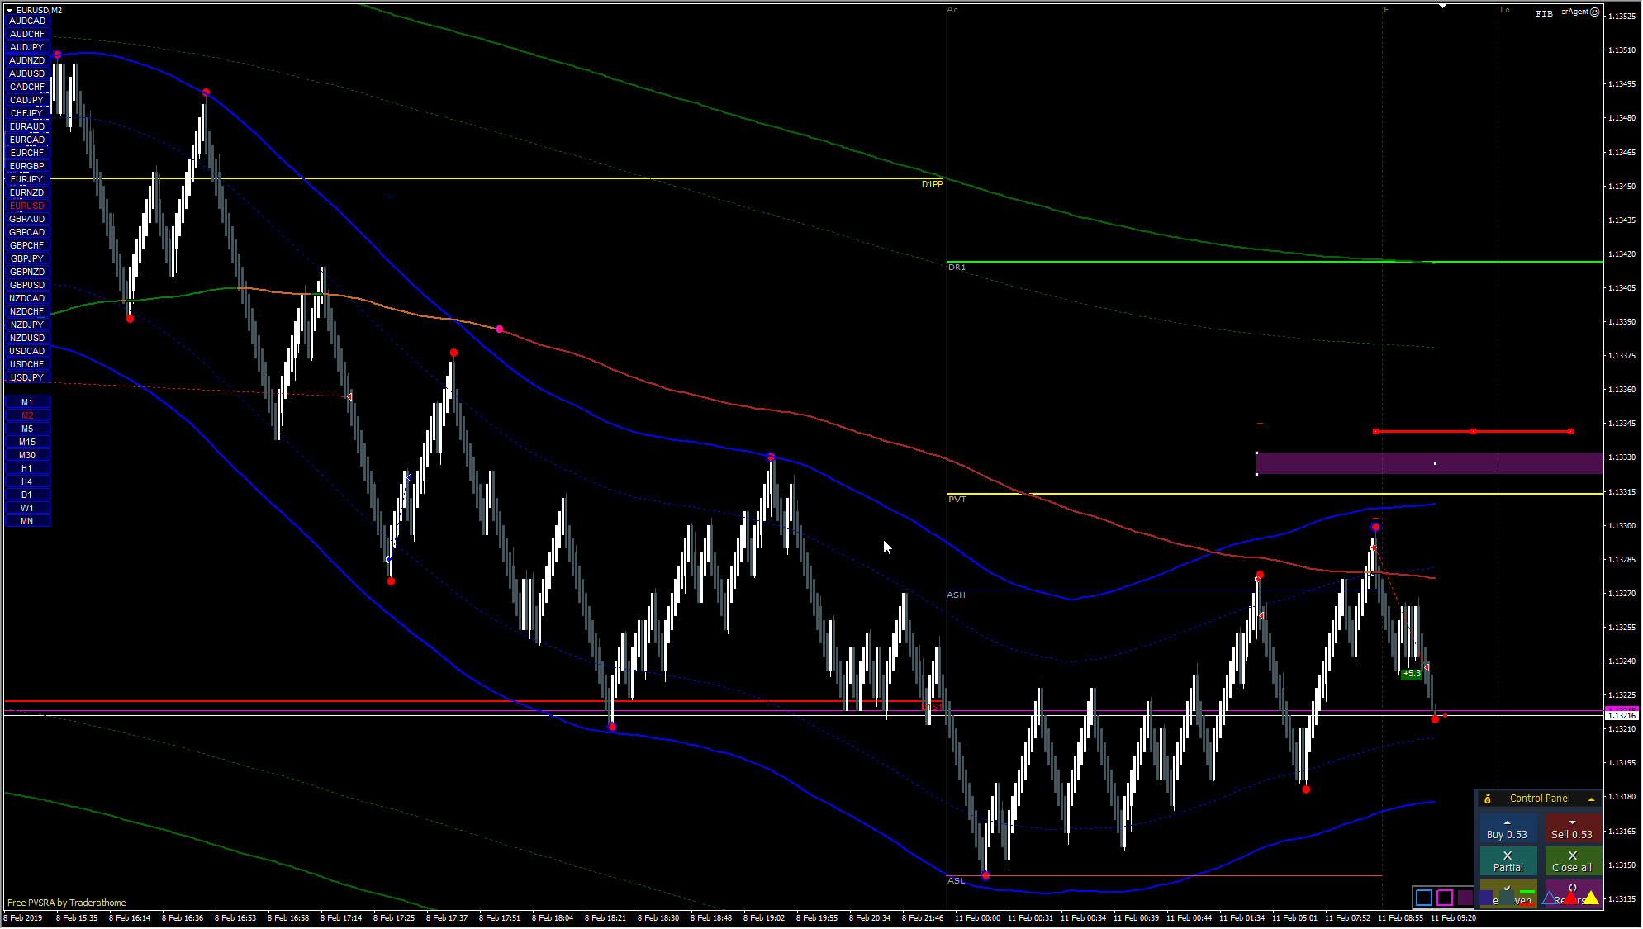Switch chart symbol to NZDUSD
Screen dimensions: 1643x929
point(27,338)
